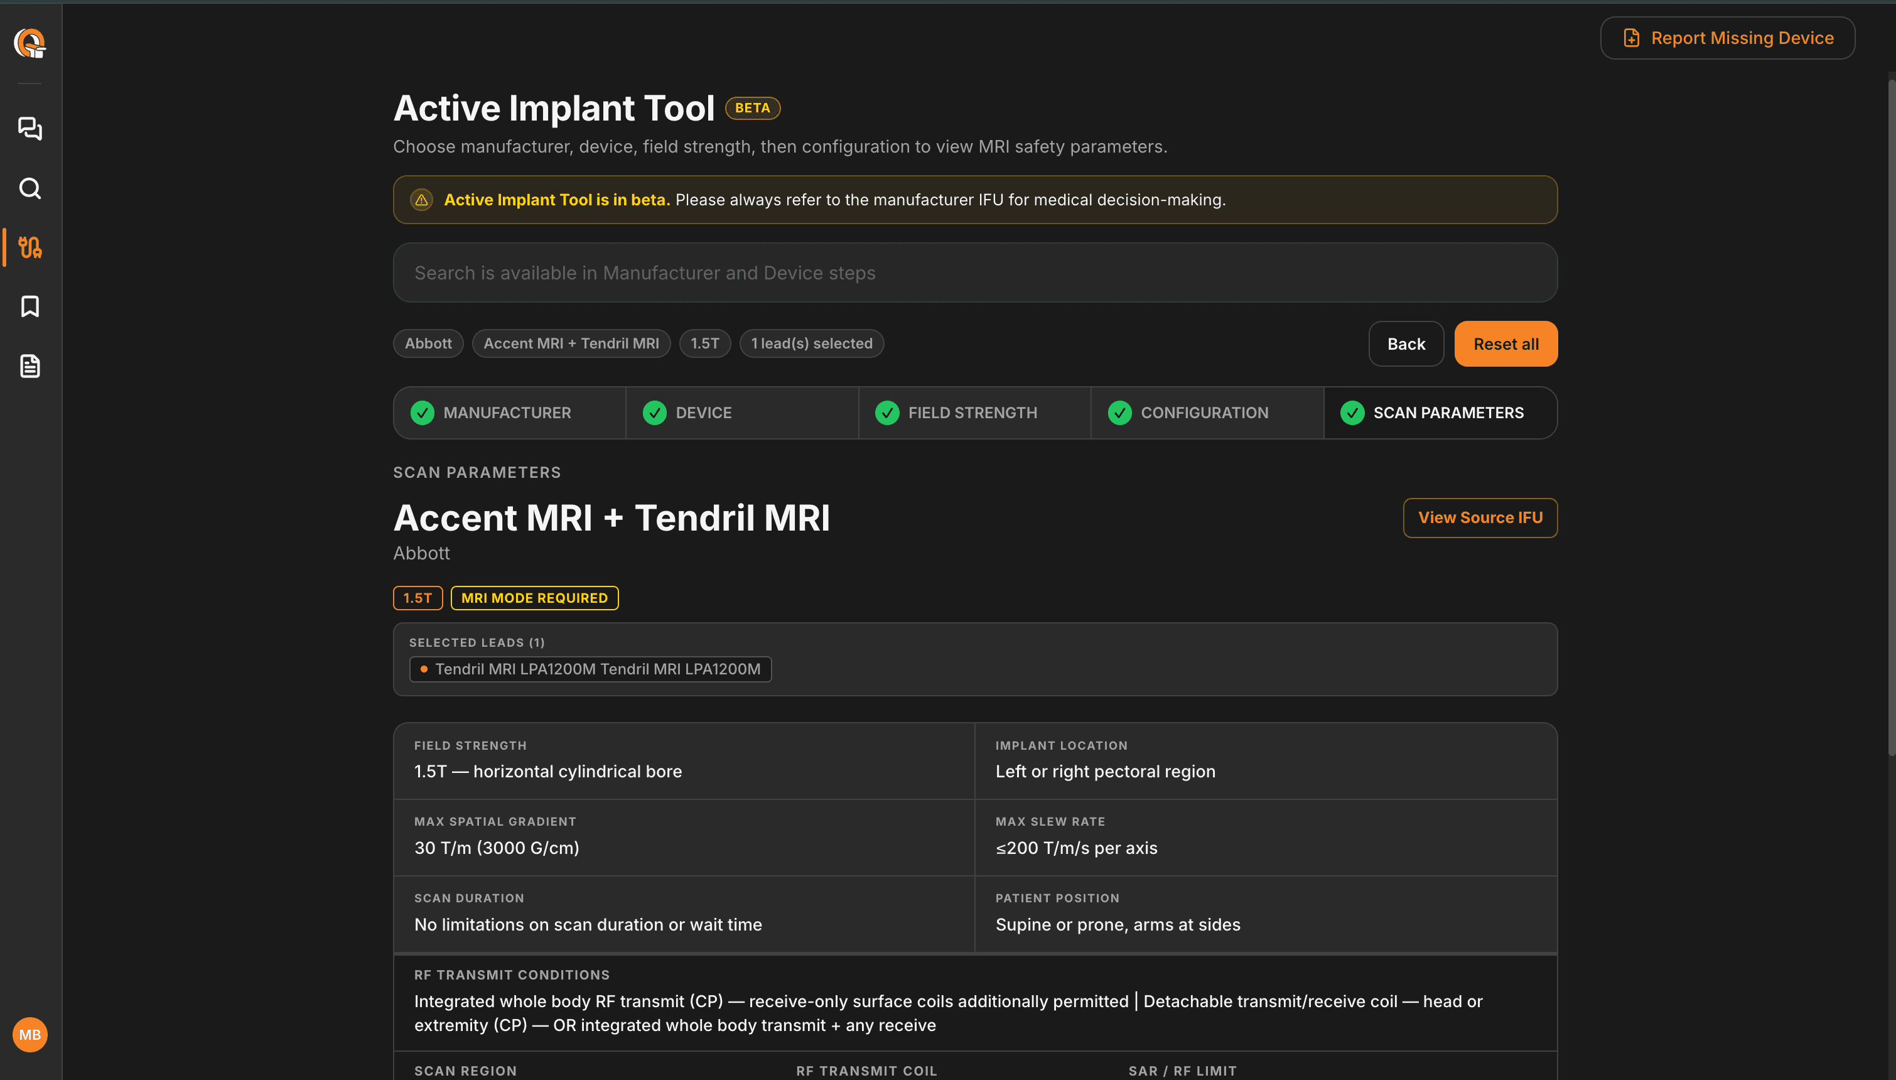Click the 1.5T breadcrumb chip

tap(704, 343)
